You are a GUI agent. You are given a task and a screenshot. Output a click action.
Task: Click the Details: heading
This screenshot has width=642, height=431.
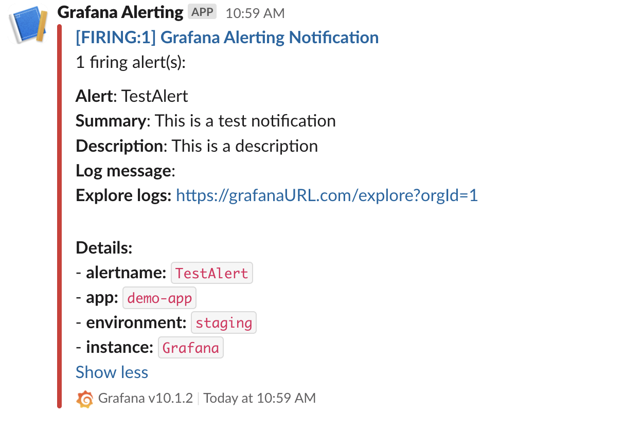pyautogui.click(x=104, y=248)
